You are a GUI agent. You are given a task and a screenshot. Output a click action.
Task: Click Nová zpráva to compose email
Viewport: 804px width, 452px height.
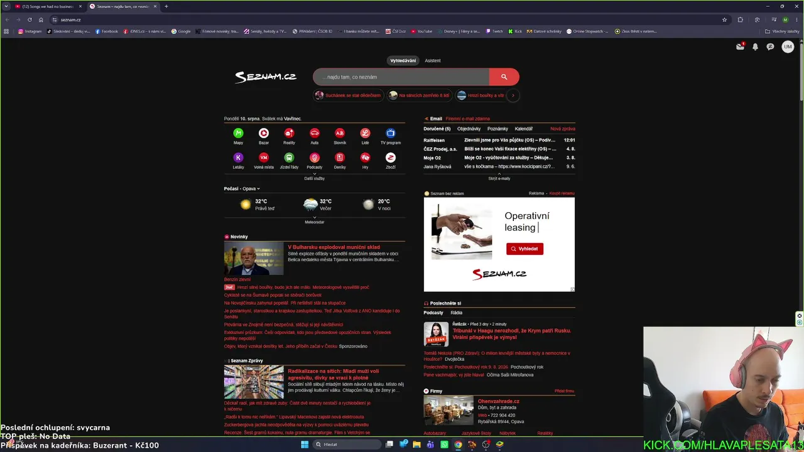[x=563, y=129]
